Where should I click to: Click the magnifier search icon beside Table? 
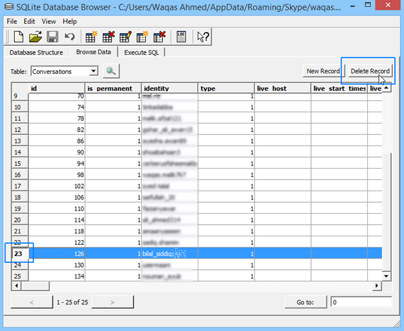pyautogui.click(x=111, y=71)
